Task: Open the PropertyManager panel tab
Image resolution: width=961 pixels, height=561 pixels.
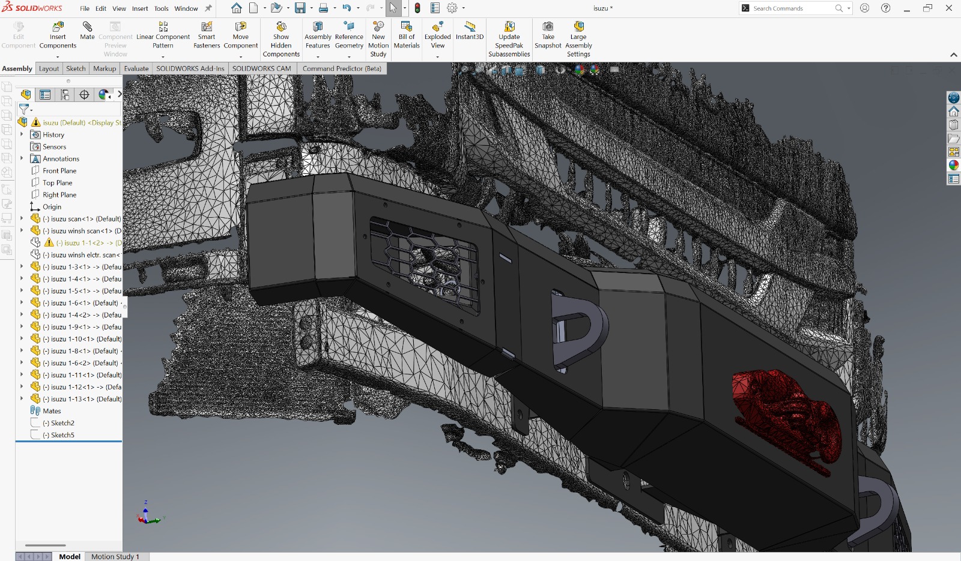Action: coord(45,95)
